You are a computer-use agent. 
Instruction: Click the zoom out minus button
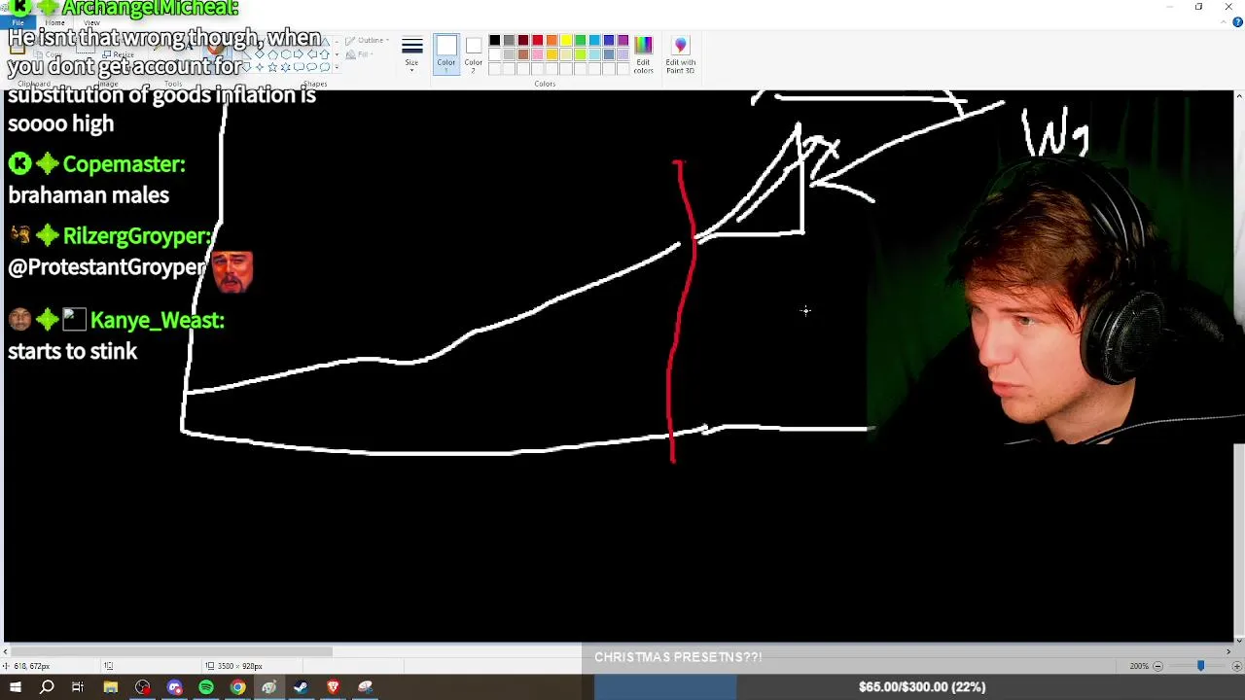coord(1157,666)
